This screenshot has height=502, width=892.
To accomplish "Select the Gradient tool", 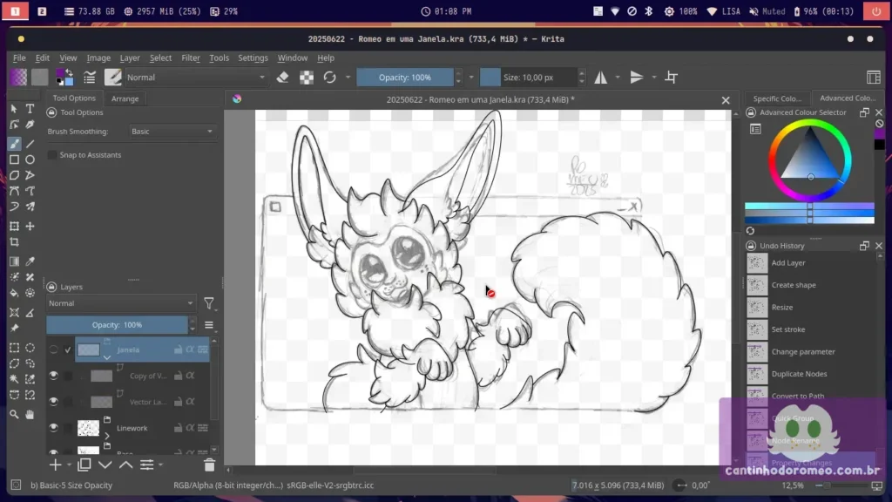I will click(14, 261).
